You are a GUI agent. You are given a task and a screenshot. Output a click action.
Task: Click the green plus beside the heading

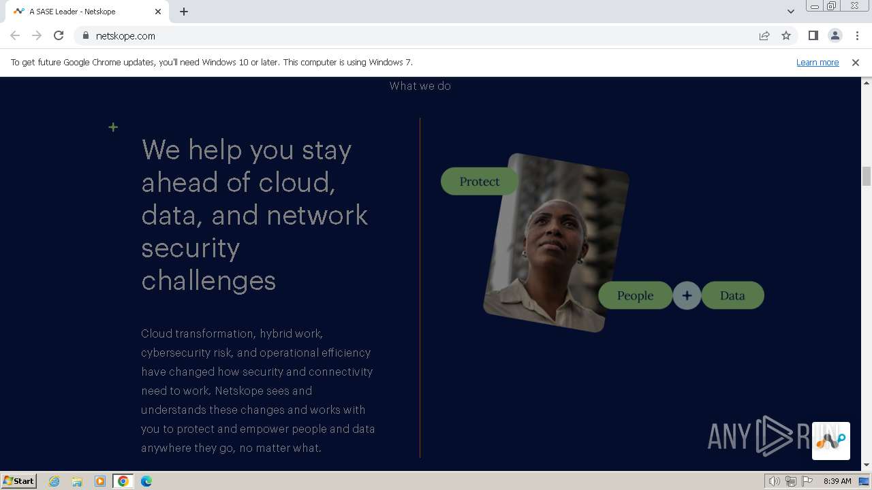(113, 127)
